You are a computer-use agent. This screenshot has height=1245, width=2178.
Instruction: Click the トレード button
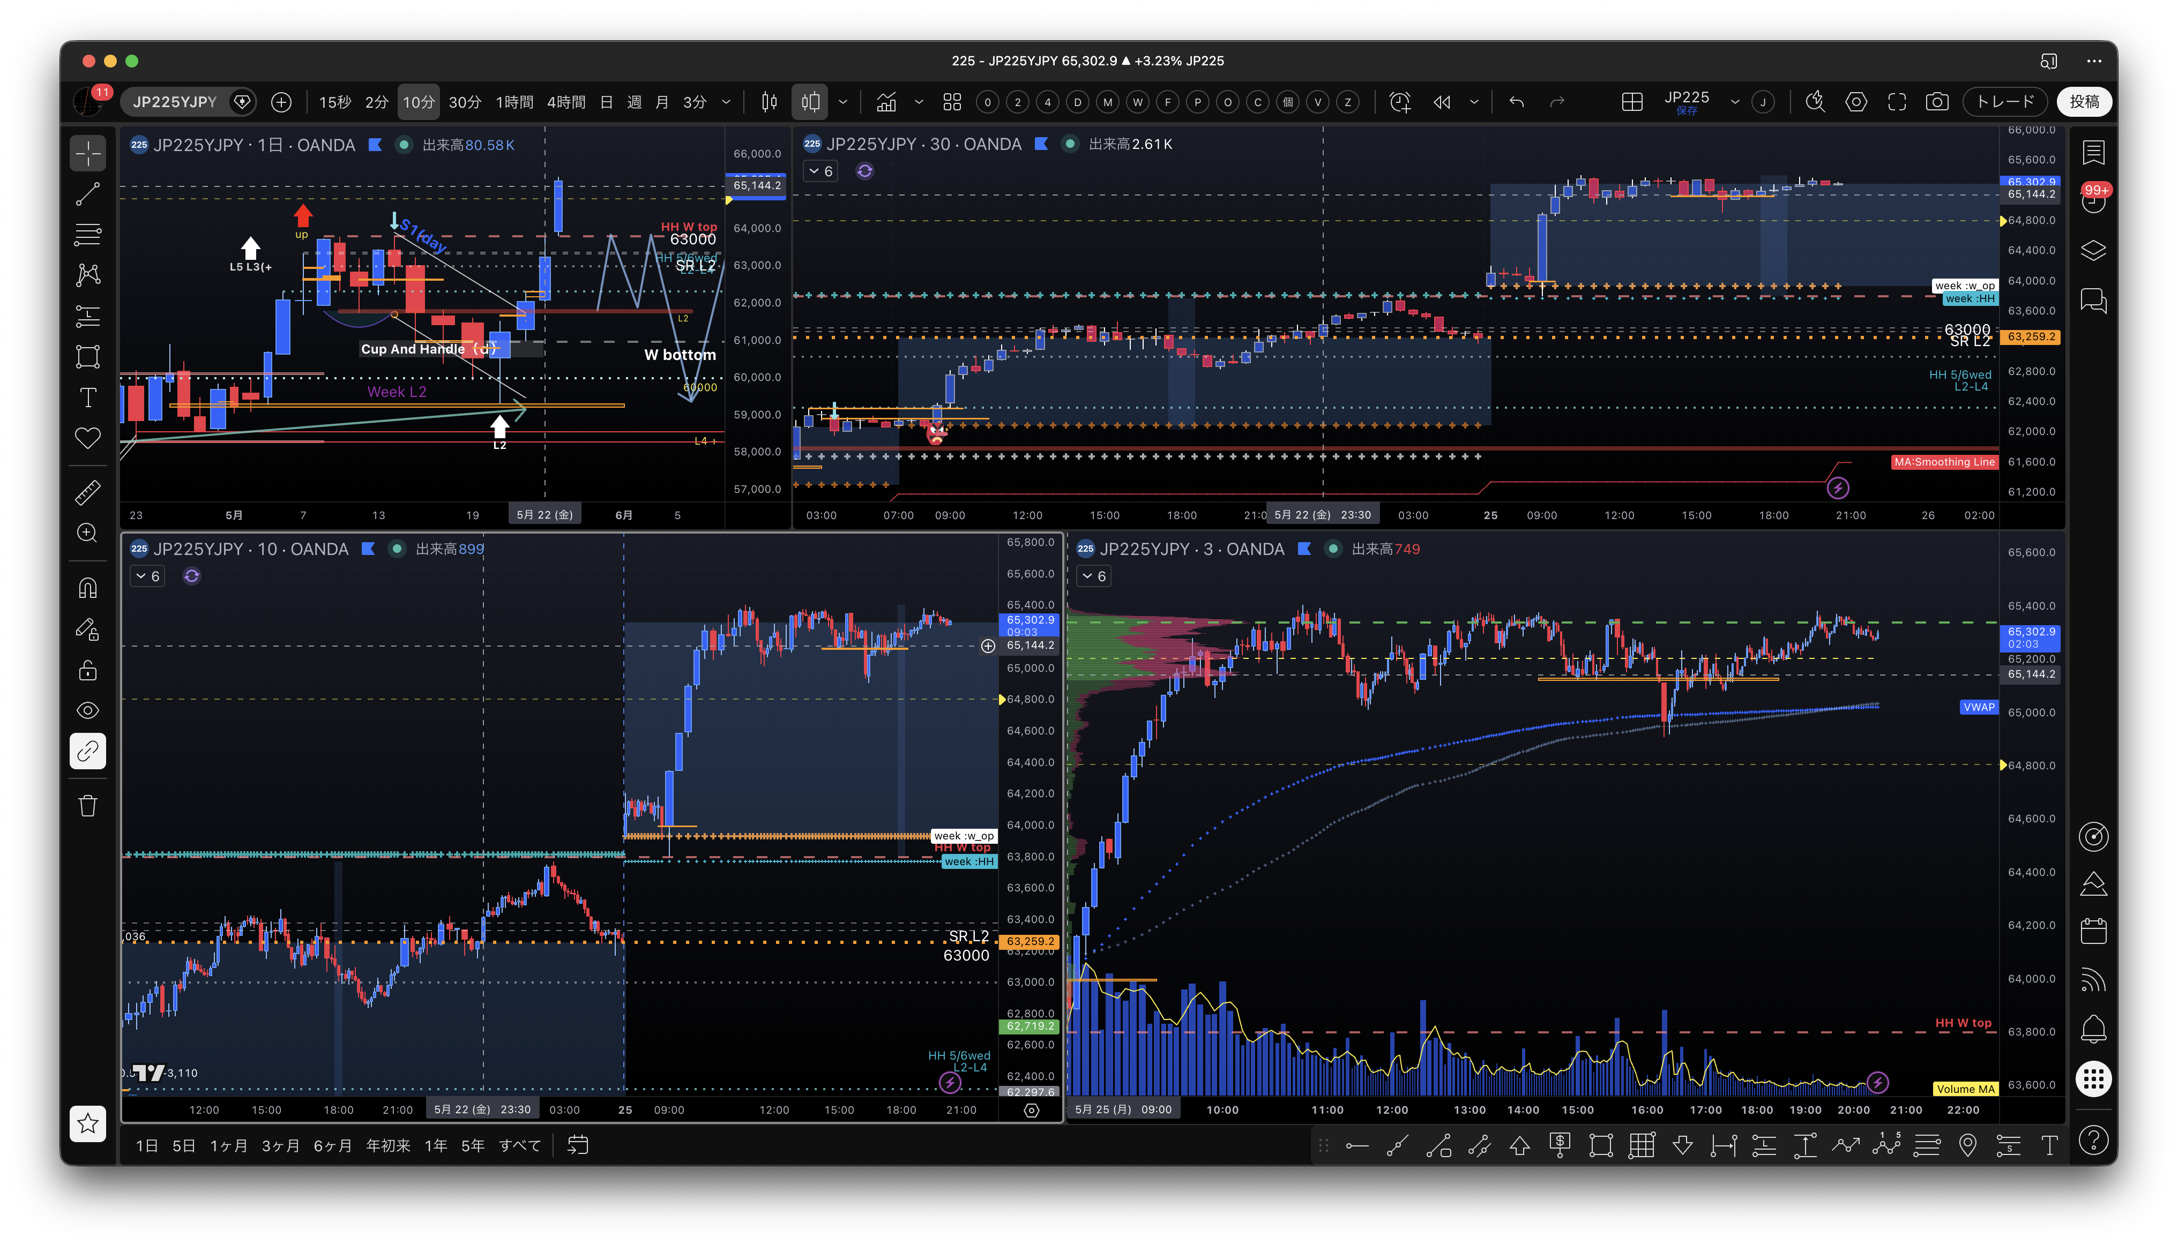click(2005, 102)
